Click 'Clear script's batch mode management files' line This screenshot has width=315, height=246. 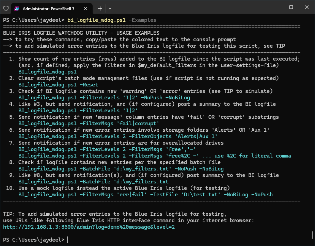click(149, 78)
